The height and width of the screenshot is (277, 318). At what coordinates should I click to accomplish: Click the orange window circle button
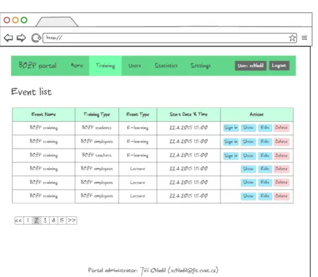point(15,20)
